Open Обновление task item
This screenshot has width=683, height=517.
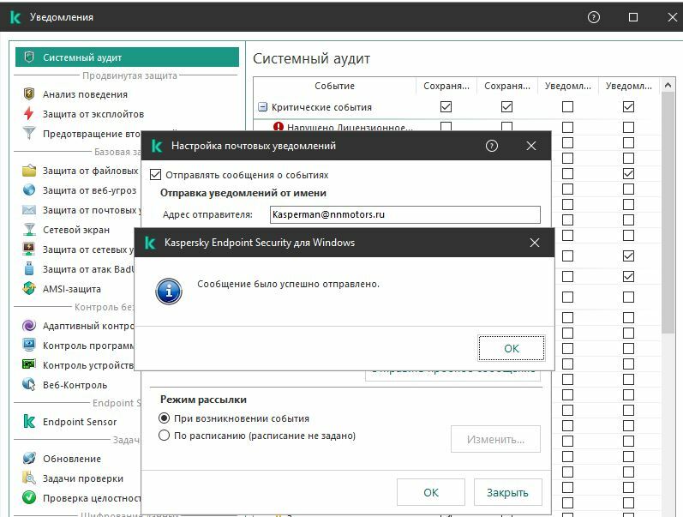pyautogui.click(x=72, y=459)
